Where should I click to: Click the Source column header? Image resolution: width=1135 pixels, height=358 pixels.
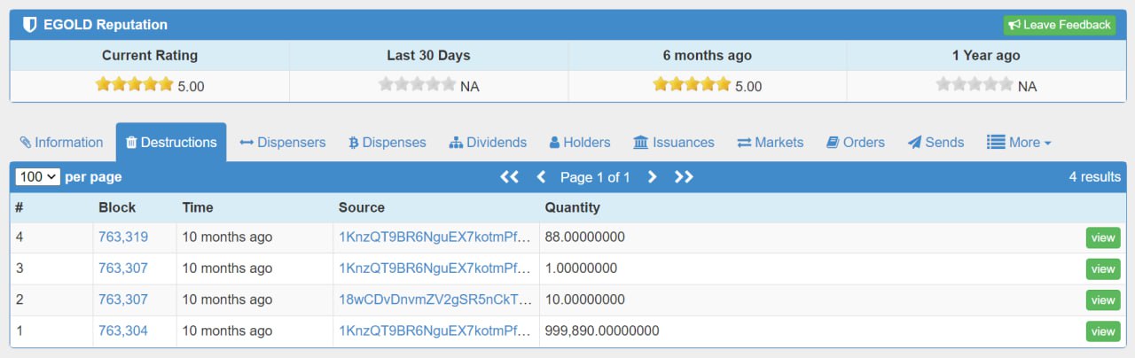(362, 207)
